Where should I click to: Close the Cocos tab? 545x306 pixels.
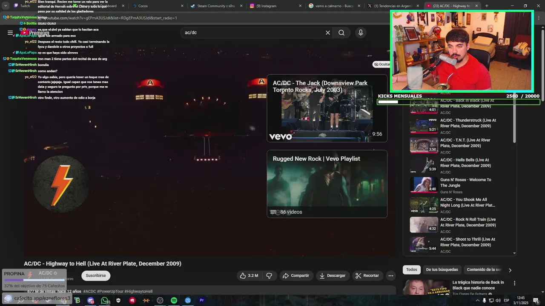182,6
